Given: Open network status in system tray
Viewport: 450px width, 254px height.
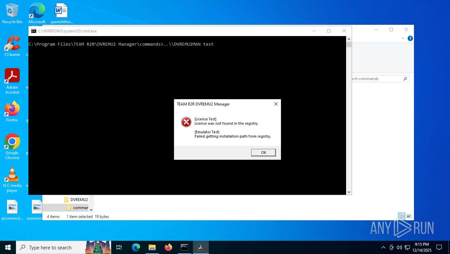Looking at the screenshot, I should tap(407, 247).
